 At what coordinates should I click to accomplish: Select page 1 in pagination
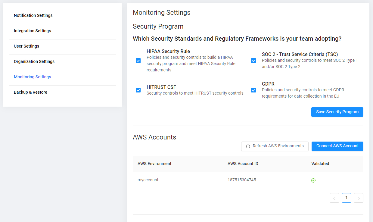pyautogui.click(x=347, y=198)
